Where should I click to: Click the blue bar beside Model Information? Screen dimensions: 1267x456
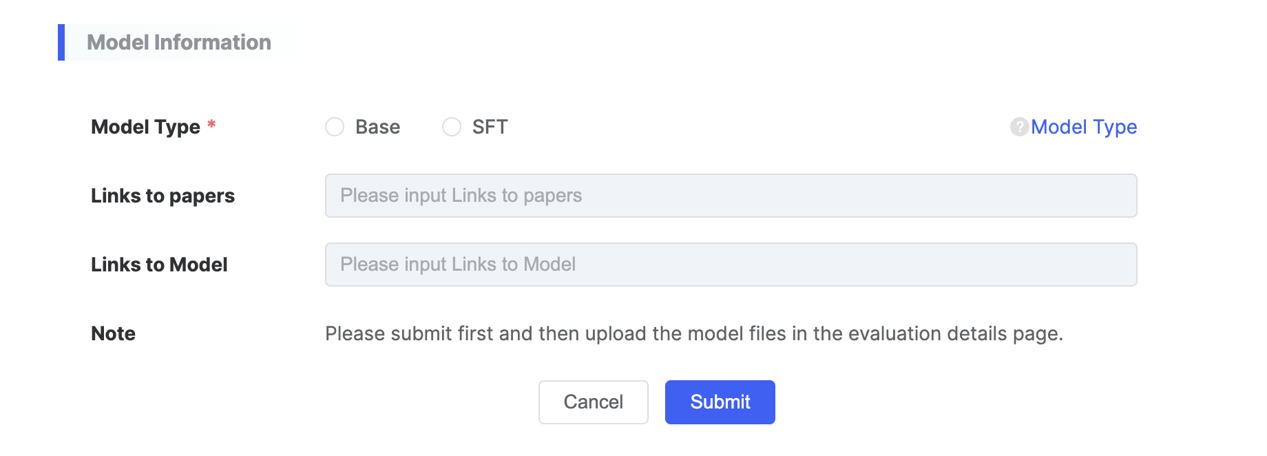(61, 43)
